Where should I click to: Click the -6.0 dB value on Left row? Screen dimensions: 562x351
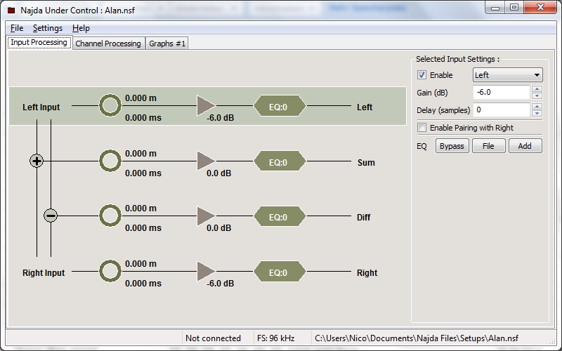point(221,118)
